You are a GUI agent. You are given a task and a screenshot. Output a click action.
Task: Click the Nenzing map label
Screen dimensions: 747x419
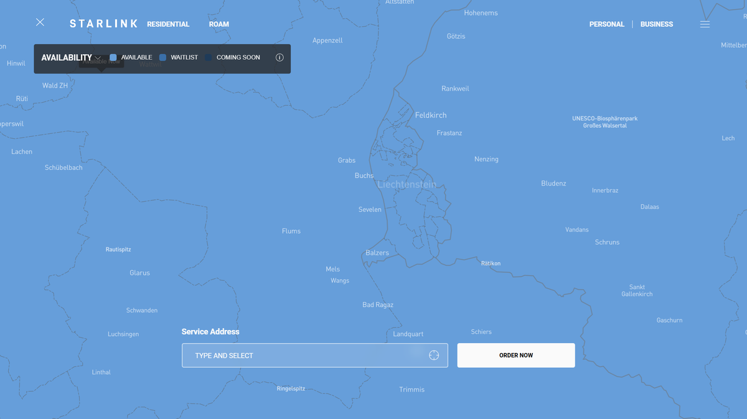[x=486, y=159]
